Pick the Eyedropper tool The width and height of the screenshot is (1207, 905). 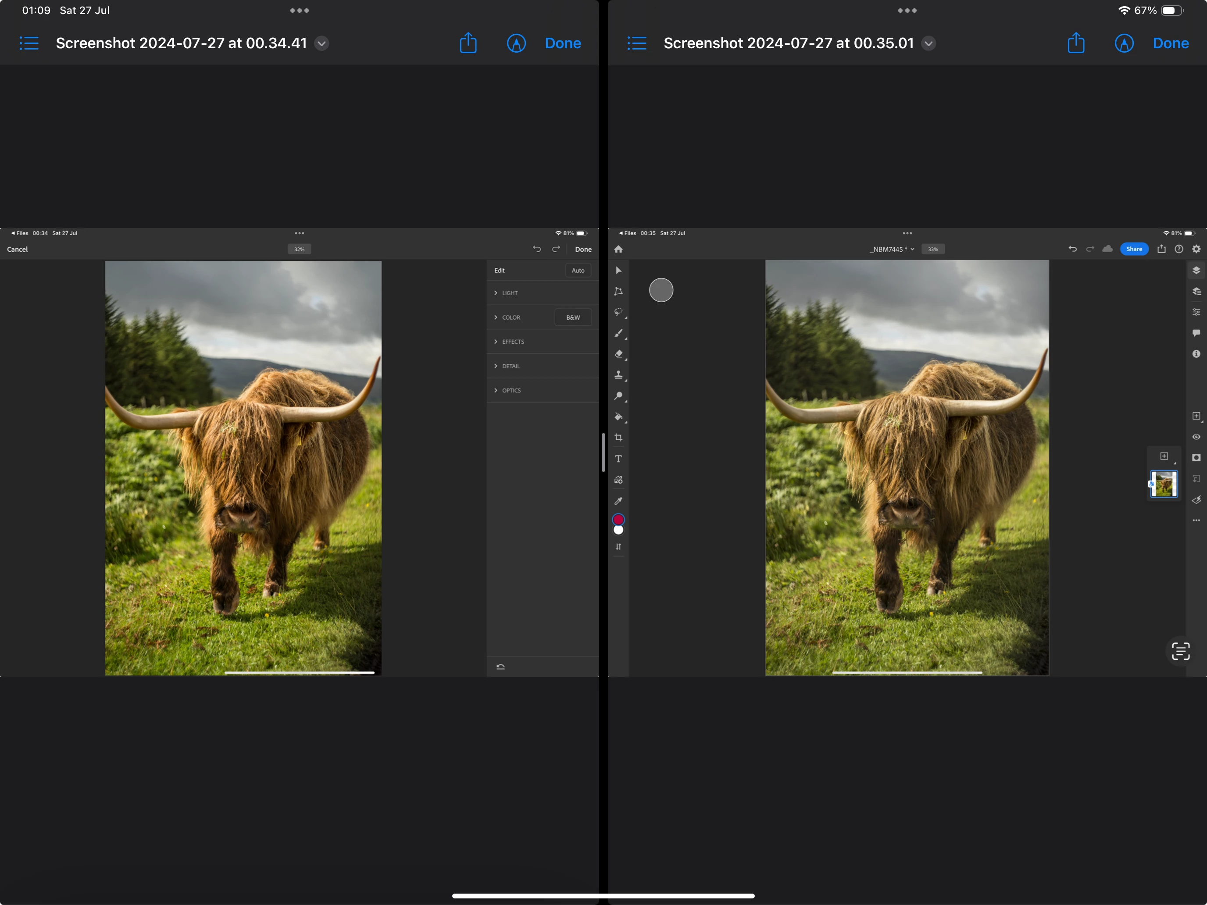pos(618,501)
